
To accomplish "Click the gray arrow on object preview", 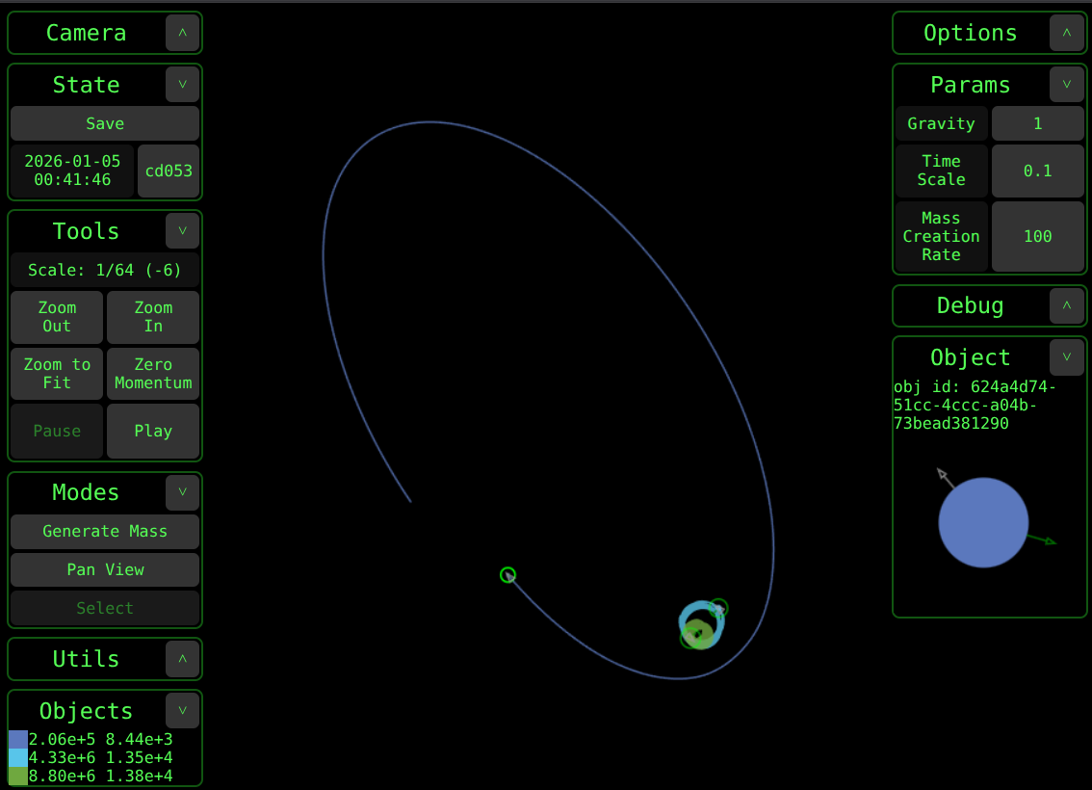I will pyautogui.click(x=945, y=478).
